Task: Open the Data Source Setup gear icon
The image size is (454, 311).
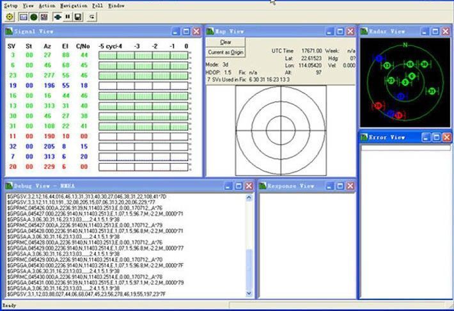Action: 10,17
